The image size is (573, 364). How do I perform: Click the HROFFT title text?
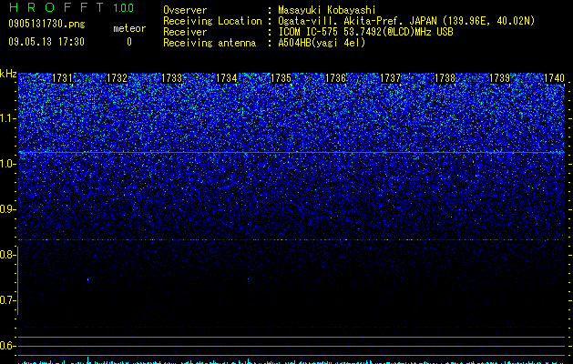coord(56,7)
